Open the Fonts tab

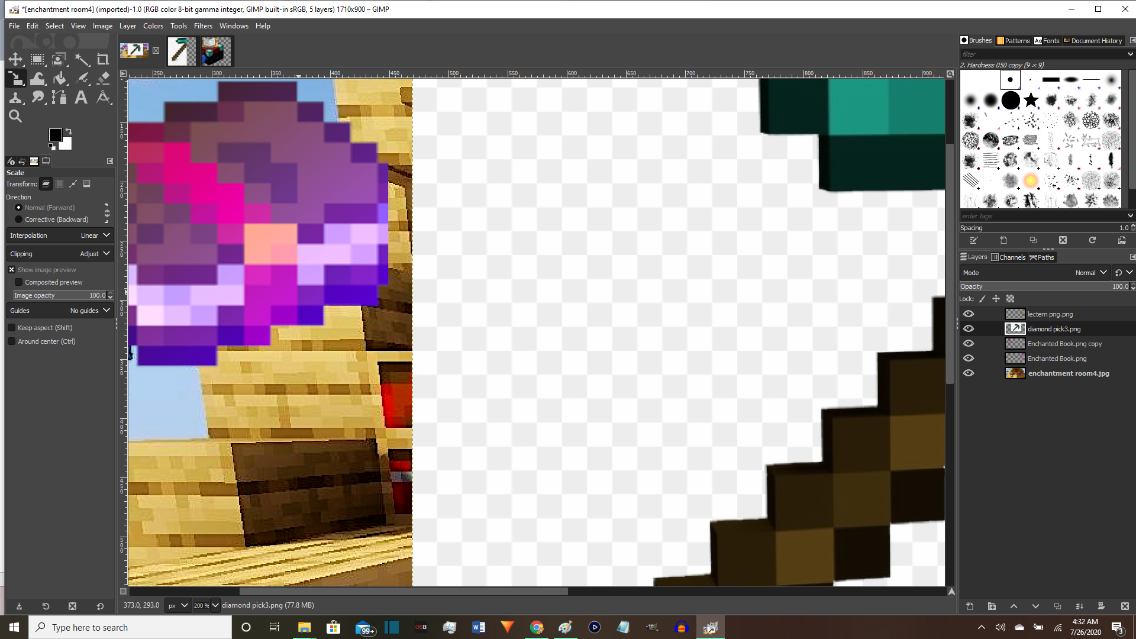(1047, 41)
